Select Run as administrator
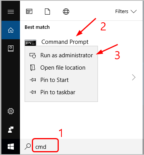 click(61, 55)
